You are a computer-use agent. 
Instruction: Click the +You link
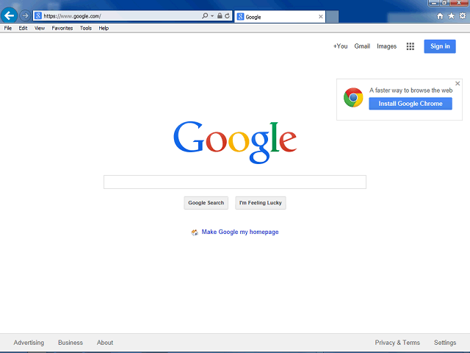coord(340,46)
